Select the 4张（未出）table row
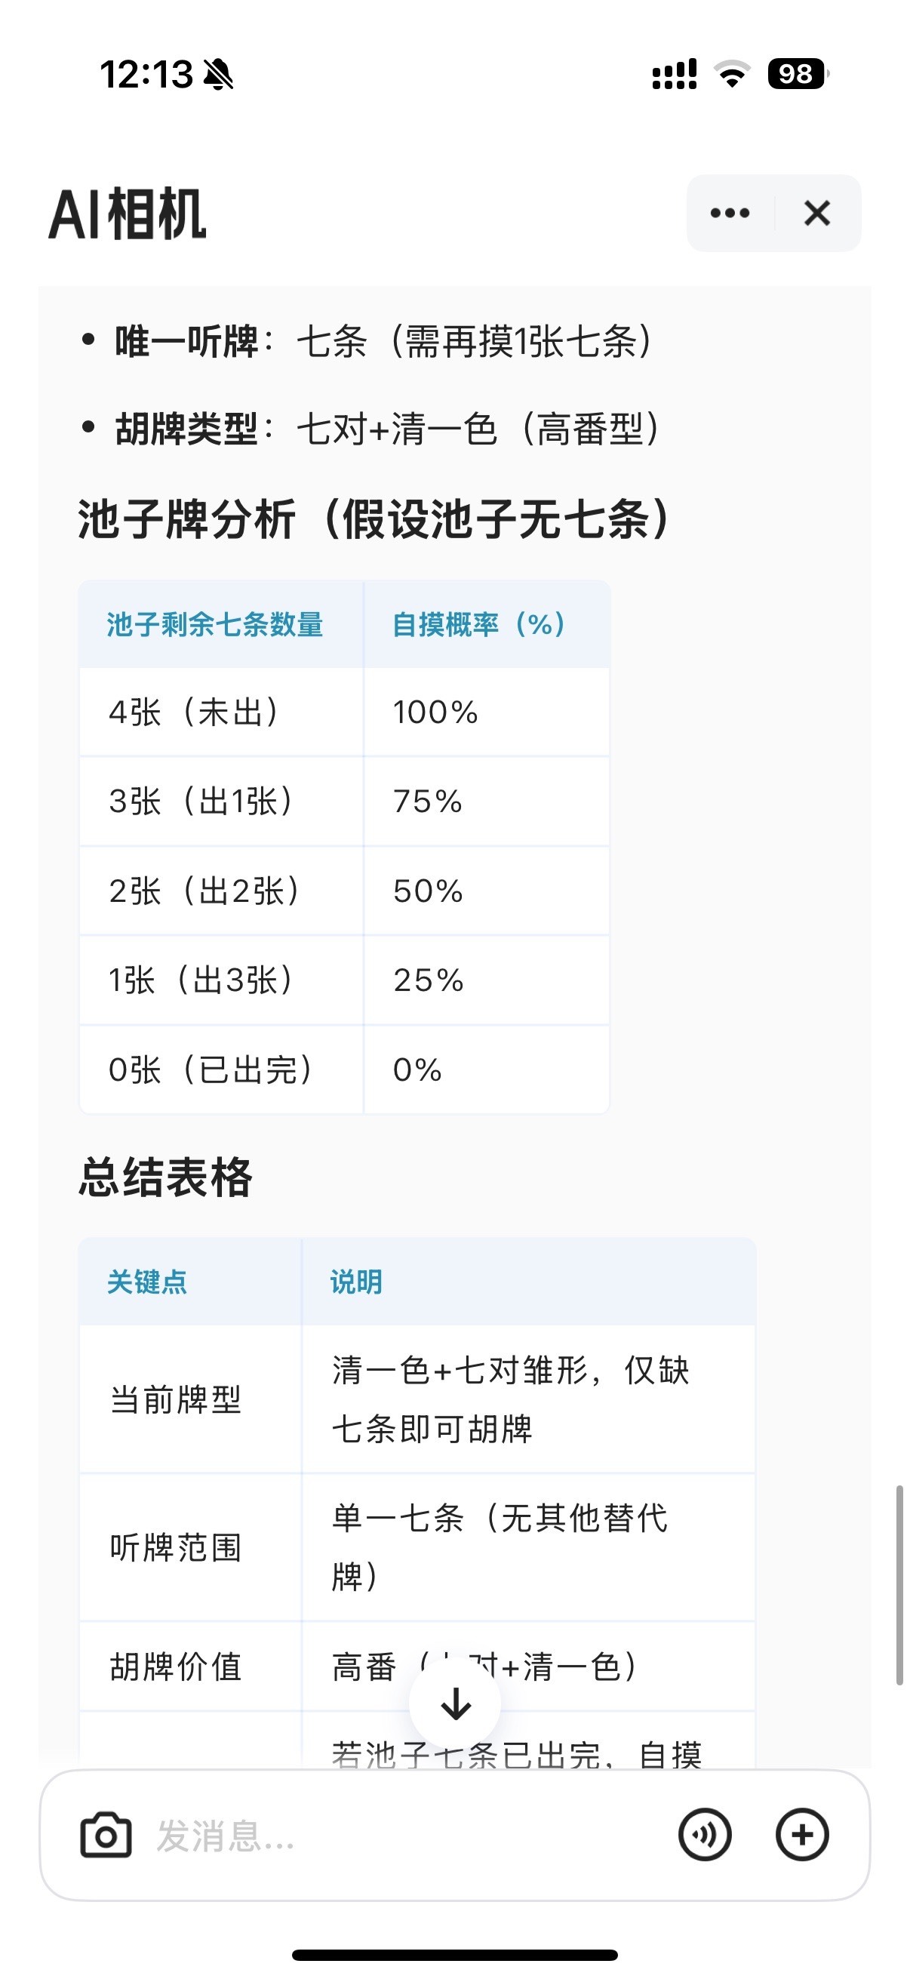Image resolution: width=910 pixels, height=1979 pixels. pos(344,713)
